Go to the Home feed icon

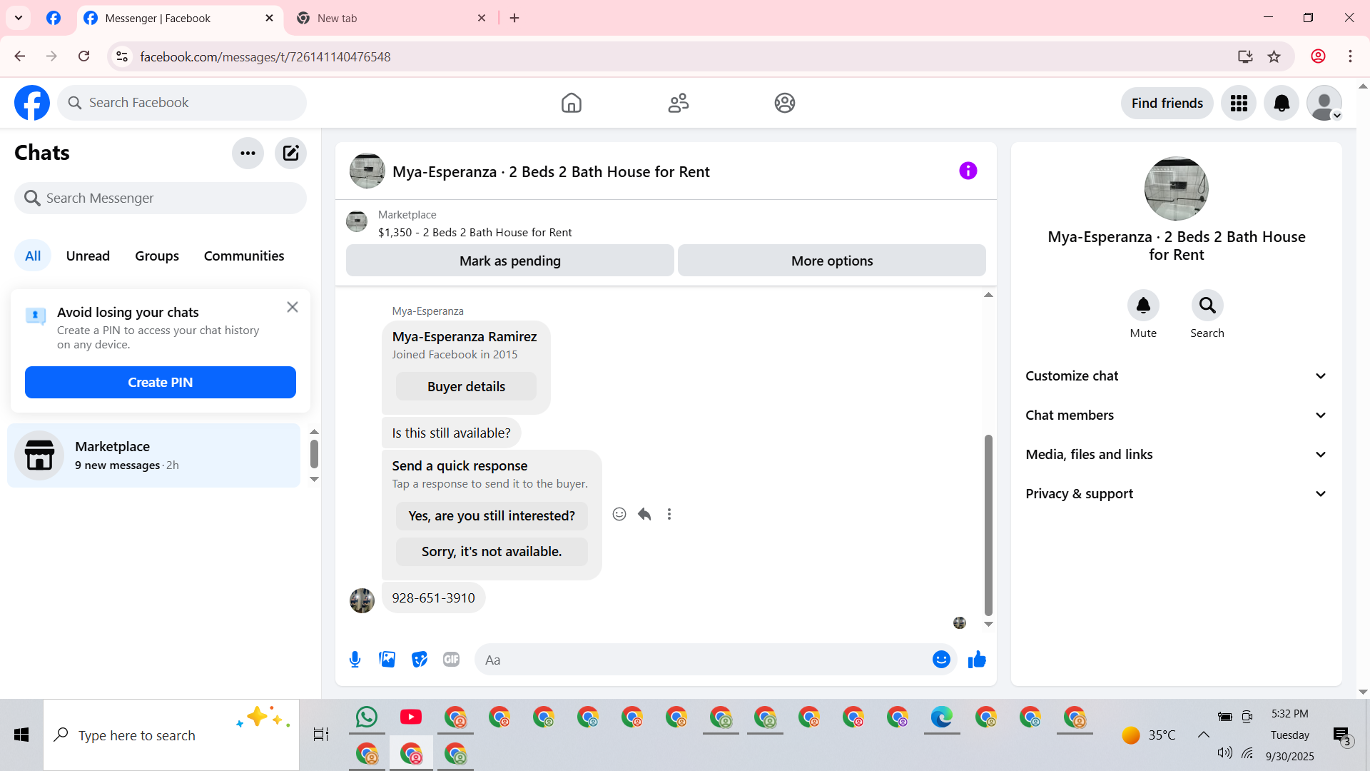click(572, 103)
